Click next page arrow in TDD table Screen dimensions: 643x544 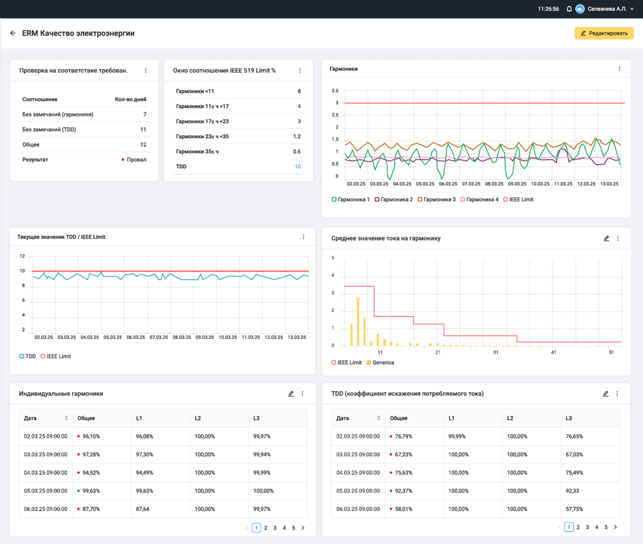[x=615, y=527]
